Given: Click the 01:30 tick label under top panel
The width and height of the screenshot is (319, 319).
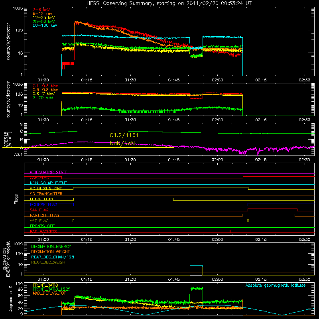Looking at the screenshot, I should 130,80.
